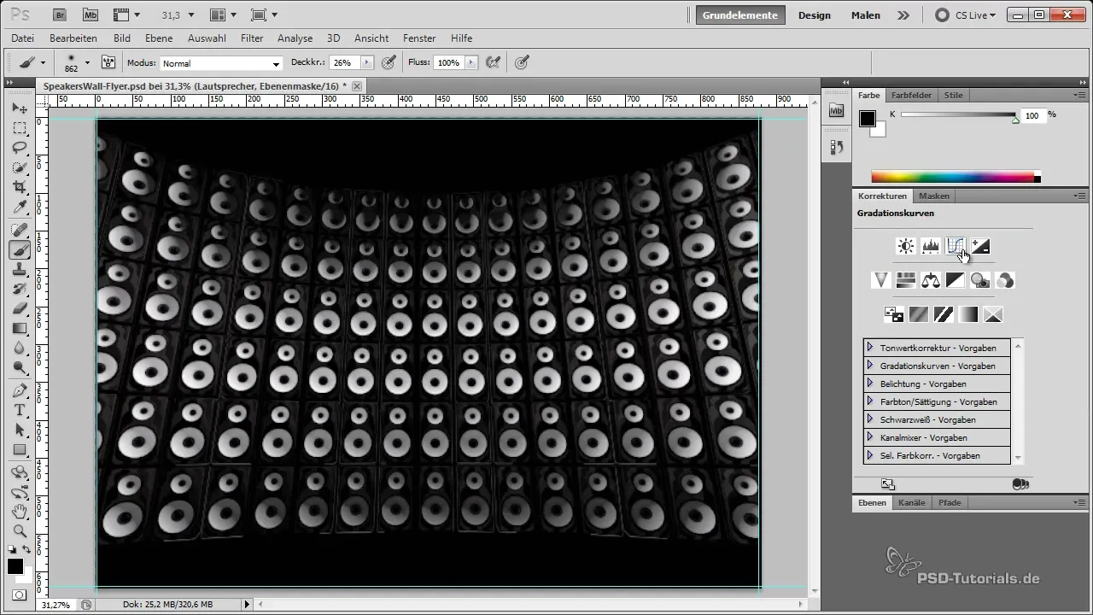
Task: Select the Gradient tool
Action: (20, 328)
